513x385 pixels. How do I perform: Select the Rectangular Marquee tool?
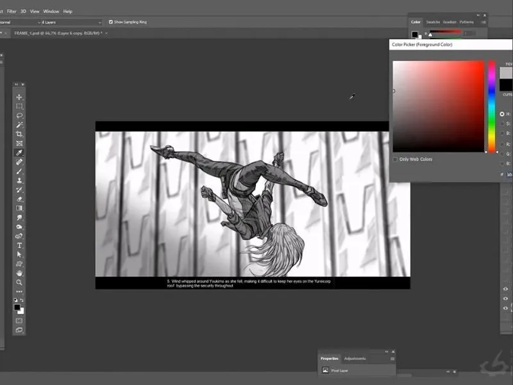click(x=19, y=107)
